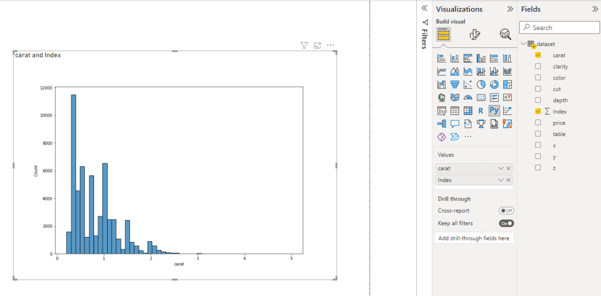Check the cut field checkbox
Image resolution: width=601 pixels, height=296 pixels.
click(538, 88)
